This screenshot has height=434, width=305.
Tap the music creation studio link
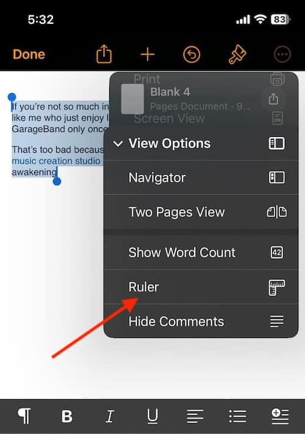pos(56,161)
